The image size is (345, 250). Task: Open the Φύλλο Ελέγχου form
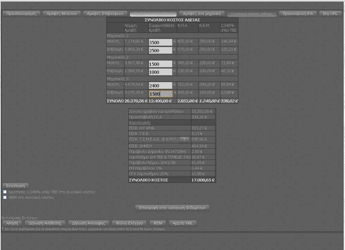tap(129, 223)
